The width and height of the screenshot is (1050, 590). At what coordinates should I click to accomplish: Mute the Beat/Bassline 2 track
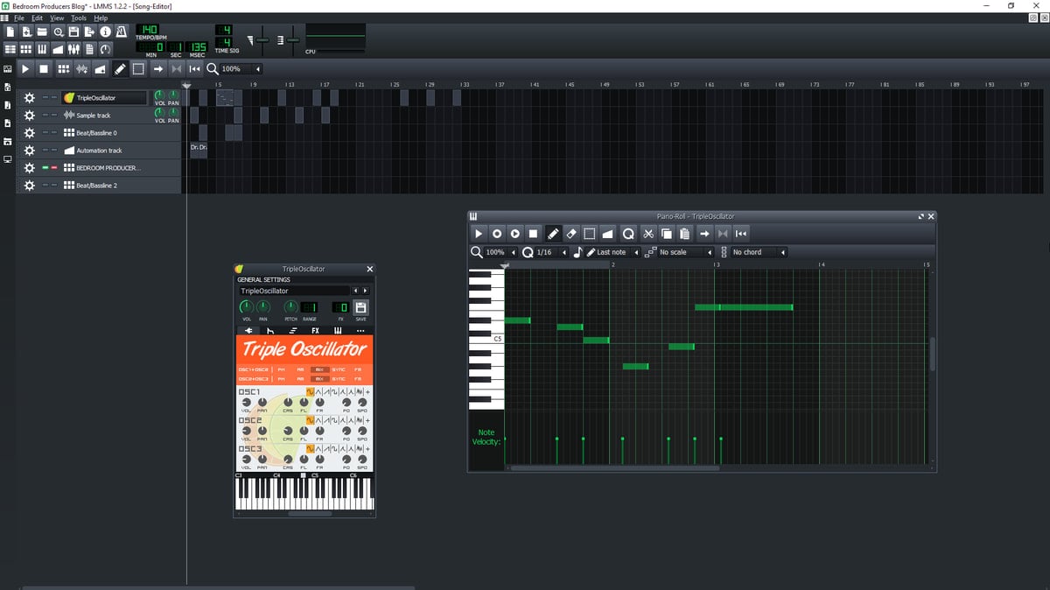pyautogui.click(x=45, y=186)
